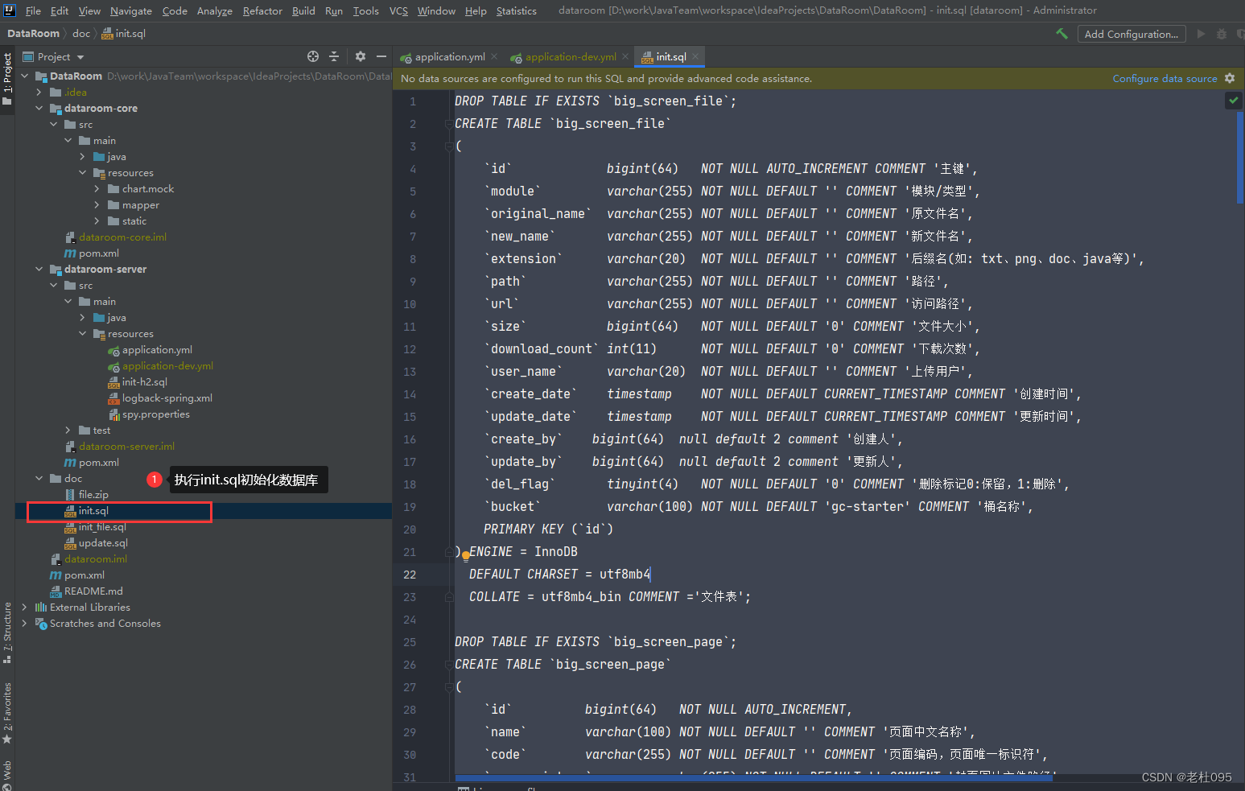Click the locate/select opened file target icon
1245x791 pixels.
click(x=313, y=56)
